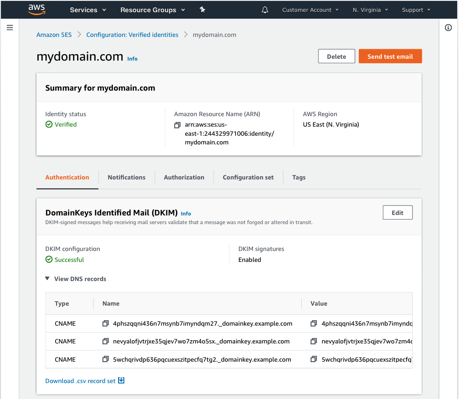Switch to the Notifications tab

tap(126, 177)
